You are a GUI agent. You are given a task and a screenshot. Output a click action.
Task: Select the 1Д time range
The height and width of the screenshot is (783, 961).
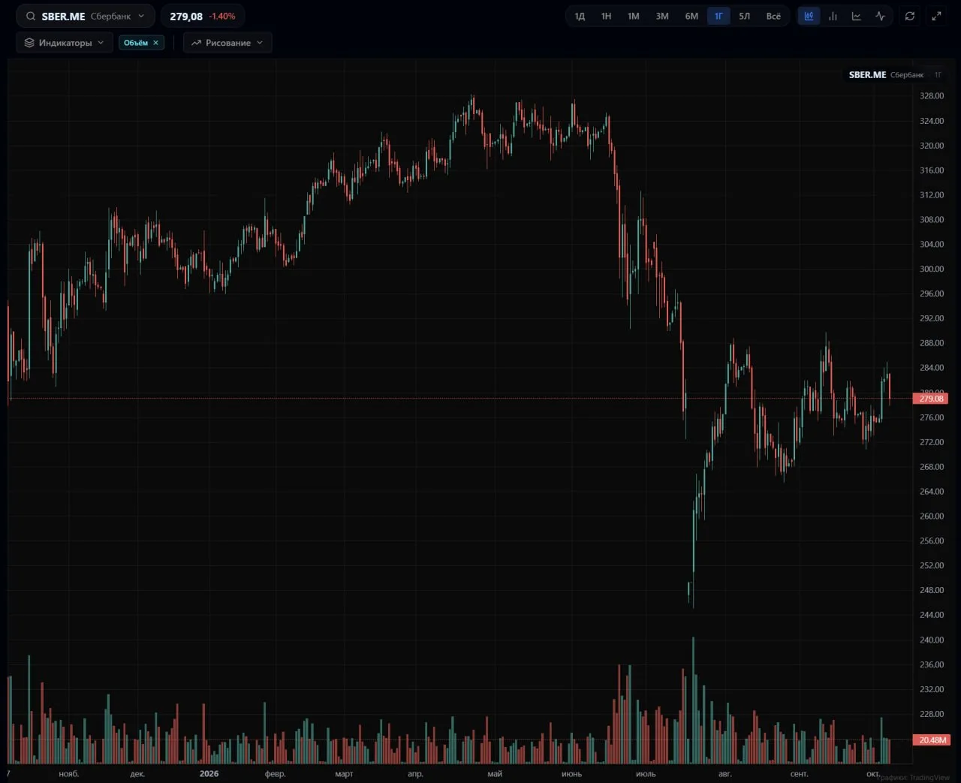[x=580, y=16]
